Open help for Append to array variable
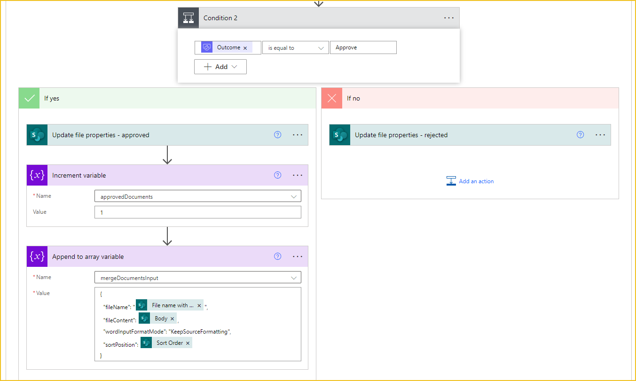 point(277,257)
